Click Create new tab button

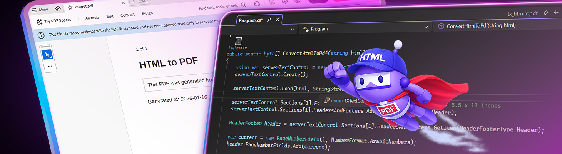(141, 2)
